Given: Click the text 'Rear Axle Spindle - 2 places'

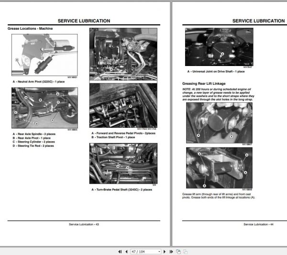Looking at the screenshot, I should click(x=36, y=134).
